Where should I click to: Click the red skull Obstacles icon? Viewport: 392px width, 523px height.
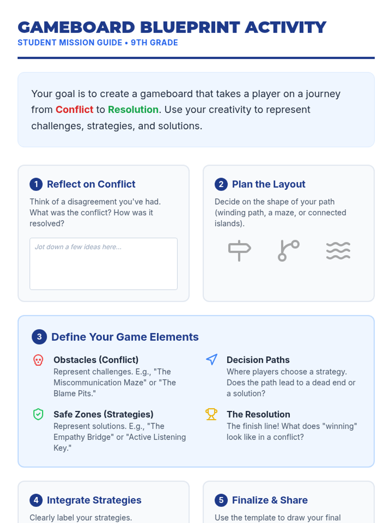pyautogui.click(x=38, y=360)
